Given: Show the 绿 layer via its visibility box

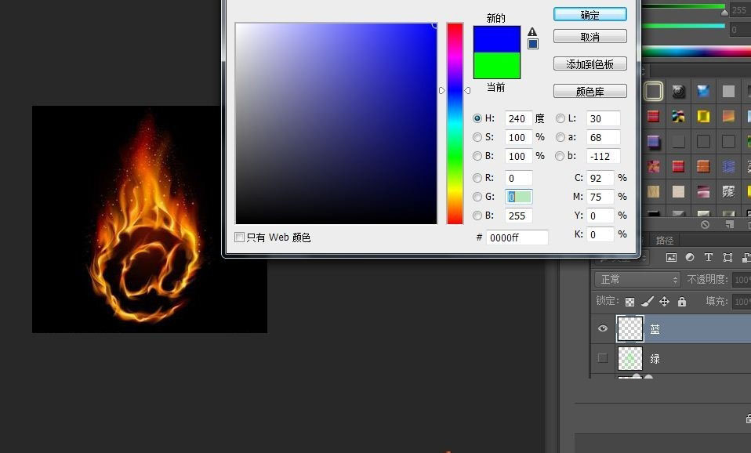Looking at the screenshot, I should [x=602, y=358].
